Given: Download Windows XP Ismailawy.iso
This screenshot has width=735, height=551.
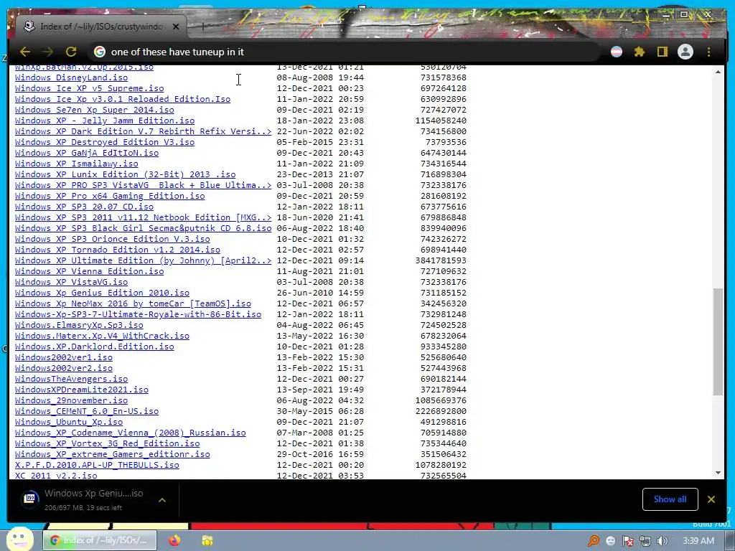Looking at the screenshot, I should point(76,164).
